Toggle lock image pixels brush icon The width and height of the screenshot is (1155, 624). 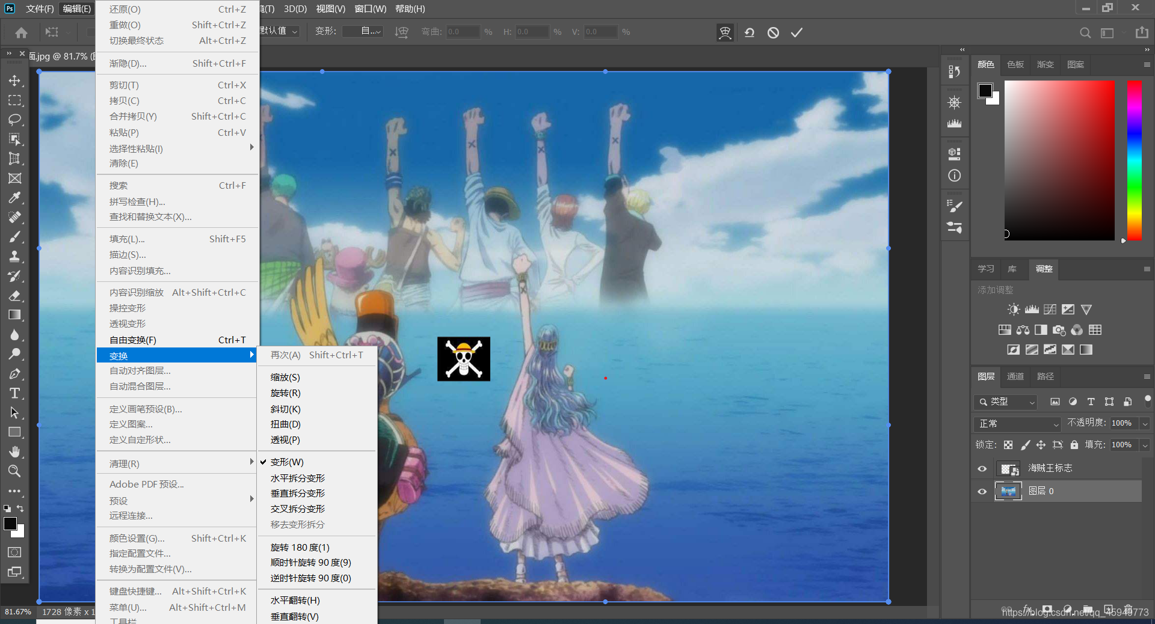(1025, 445)
